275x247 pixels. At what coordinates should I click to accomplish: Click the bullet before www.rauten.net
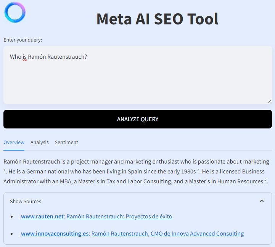tap(11, 217)
